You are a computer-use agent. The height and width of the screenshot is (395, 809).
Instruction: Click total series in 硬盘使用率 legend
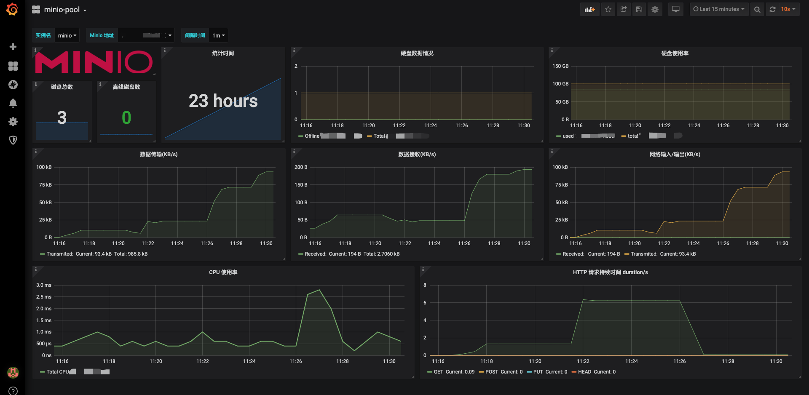[x=633, y=136]
